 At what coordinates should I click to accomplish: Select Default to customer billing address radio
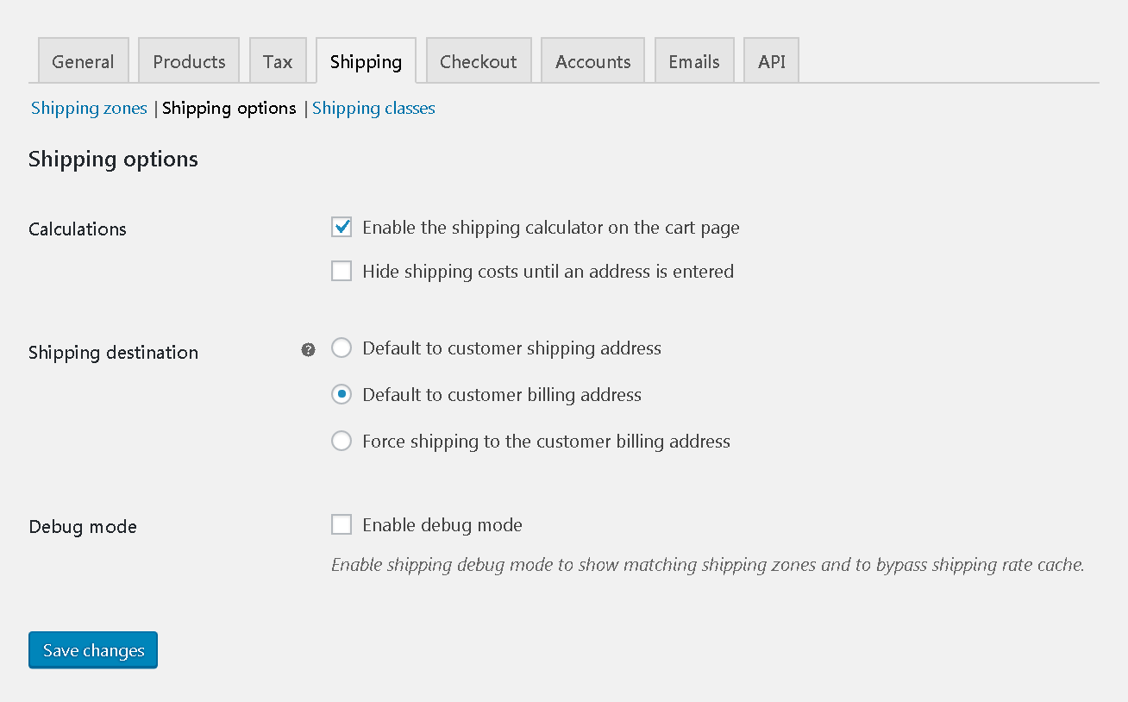pyautogui.click(x=342, y=395)
